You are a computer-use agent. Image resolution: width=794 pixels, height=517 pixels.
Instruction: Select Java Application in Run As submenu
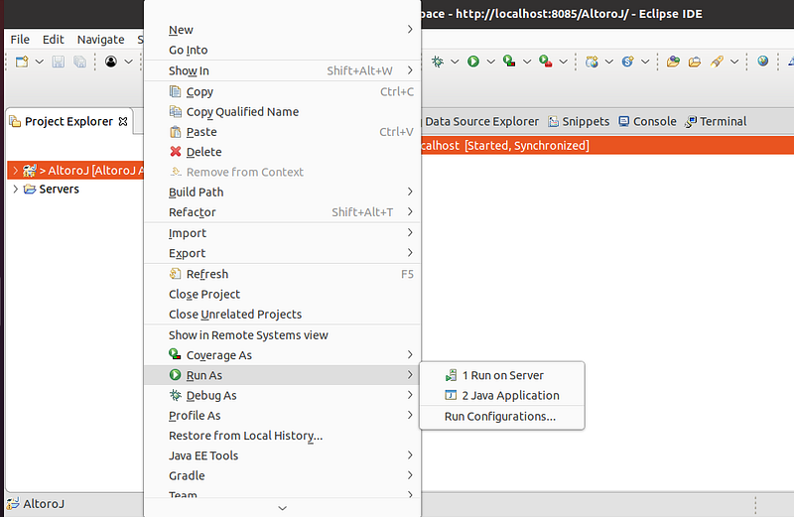click(510, 395)
